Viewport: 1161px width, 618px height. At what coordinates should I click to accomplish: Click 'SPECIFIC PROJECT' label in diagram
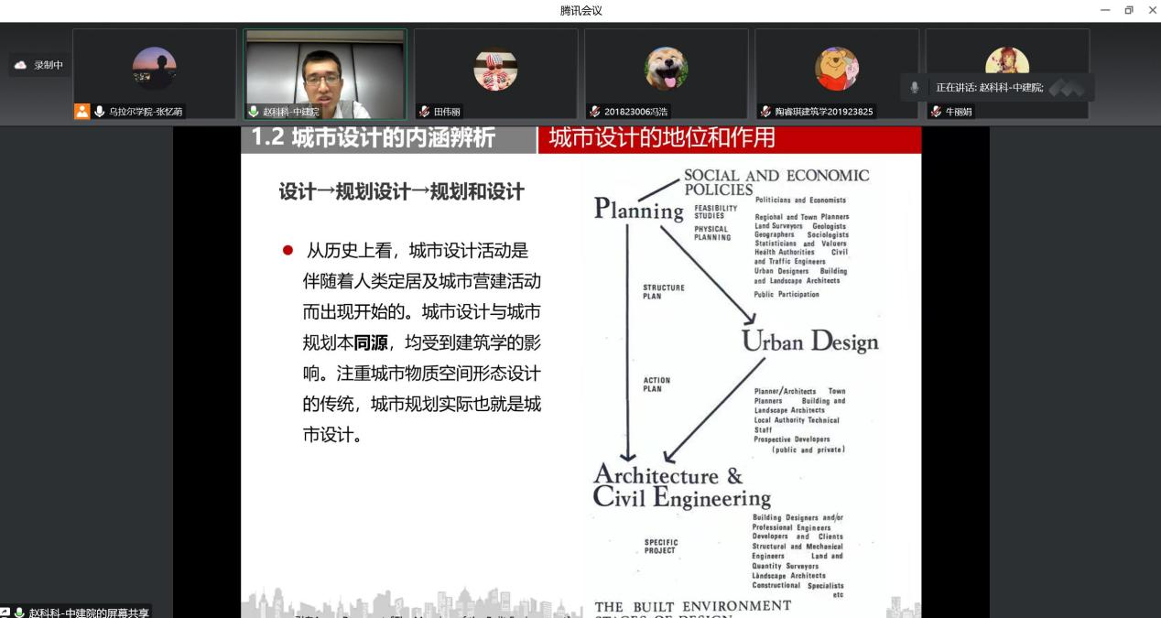pyautogui.click(x=659, y=546)
